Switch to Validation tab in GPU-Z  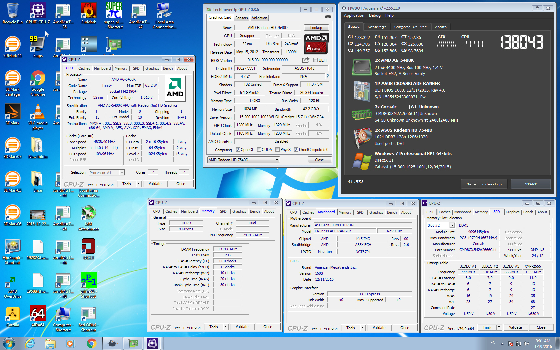(x=259, y=18)
